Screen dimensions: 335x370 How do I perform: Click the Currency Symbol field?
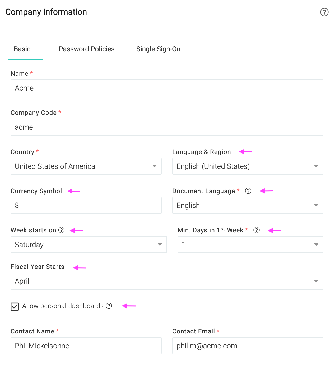click(86, 205)
